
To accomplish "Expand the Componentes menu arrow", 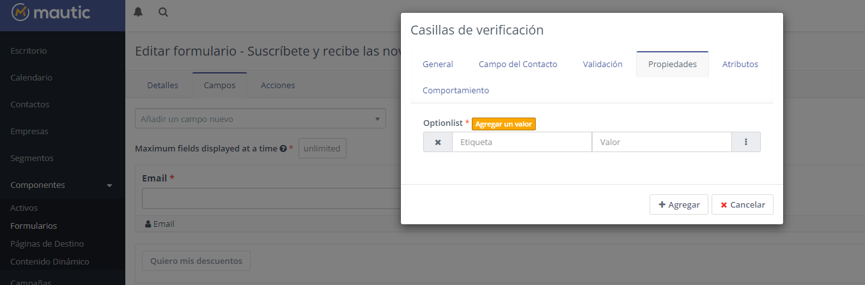I will tap(109, 185).
